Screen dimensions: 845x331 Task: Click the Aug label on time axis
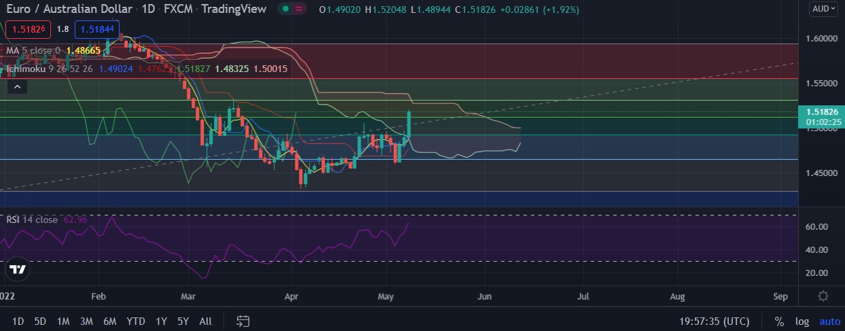(677, 296)
